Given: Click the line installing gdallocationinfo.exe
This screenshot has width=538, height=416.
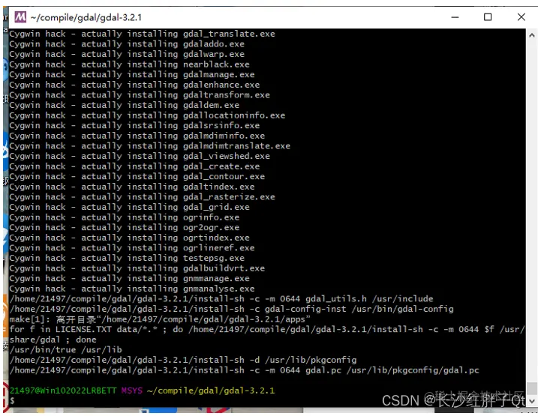Looking at the screenshot, I should 147,115.
